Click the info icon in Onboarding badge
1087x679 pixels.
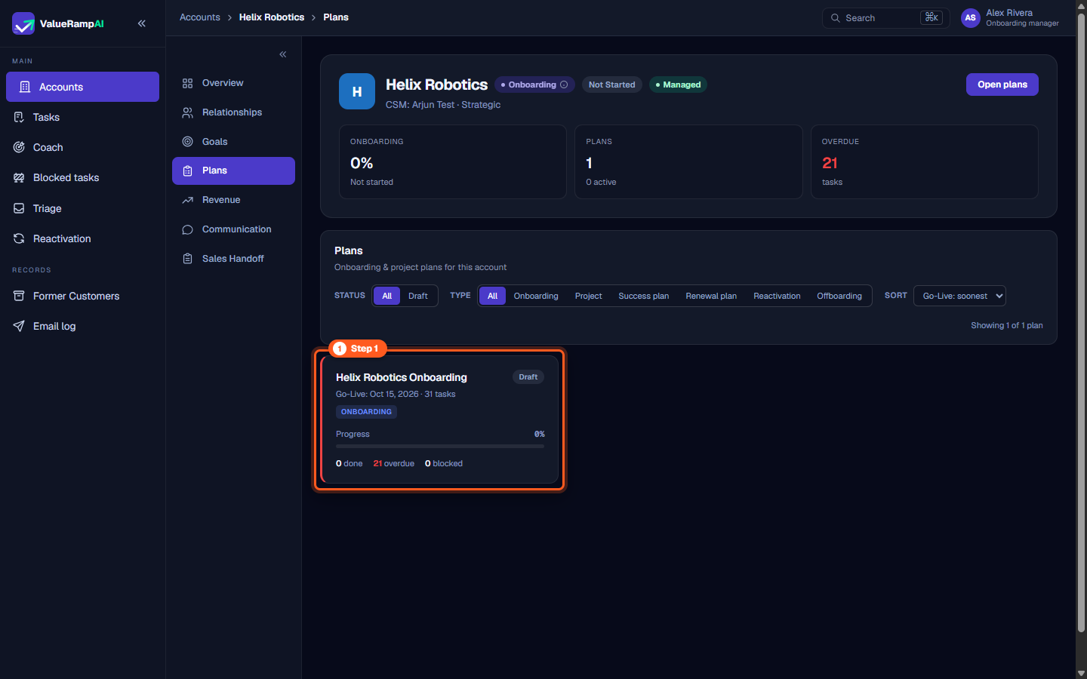click(564, 84)
